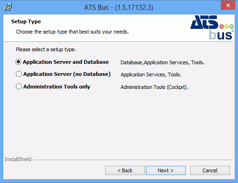Viewport: 238px width, 183px height.
Task: Click the installer icon in title bar
Action: pyautogui.click(x=8, y=7)
